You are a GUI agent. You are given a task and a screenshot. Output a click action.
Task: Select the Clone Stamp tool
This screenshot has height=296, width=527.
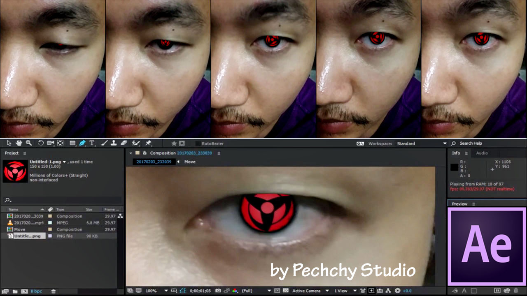[x=114, y=143]
